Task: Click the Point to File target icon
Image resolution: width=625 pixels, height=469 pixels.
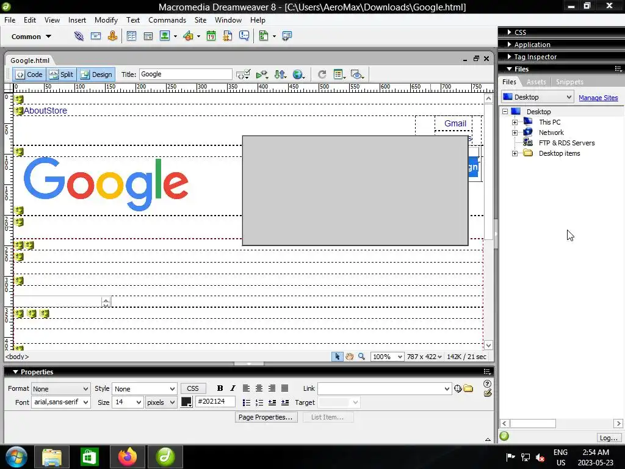Action: tap(458, 388)
